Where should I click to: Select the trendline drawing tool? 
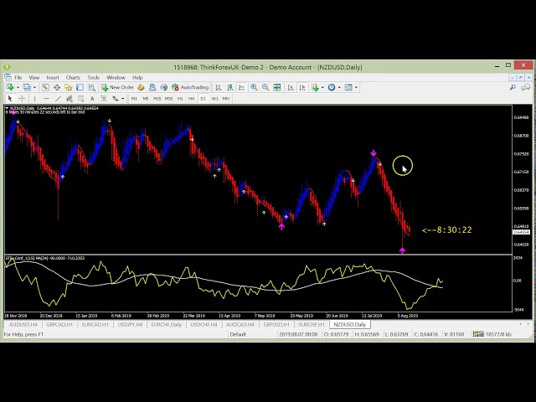58,99
